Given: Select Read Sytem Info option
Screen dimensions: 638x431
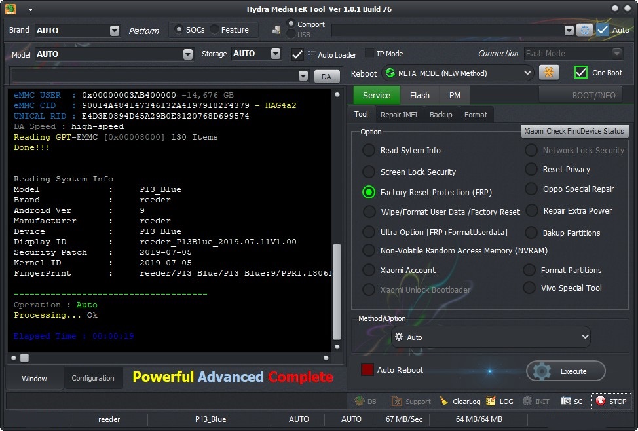Looking at the screenshot, I should [x=369, y=150].
